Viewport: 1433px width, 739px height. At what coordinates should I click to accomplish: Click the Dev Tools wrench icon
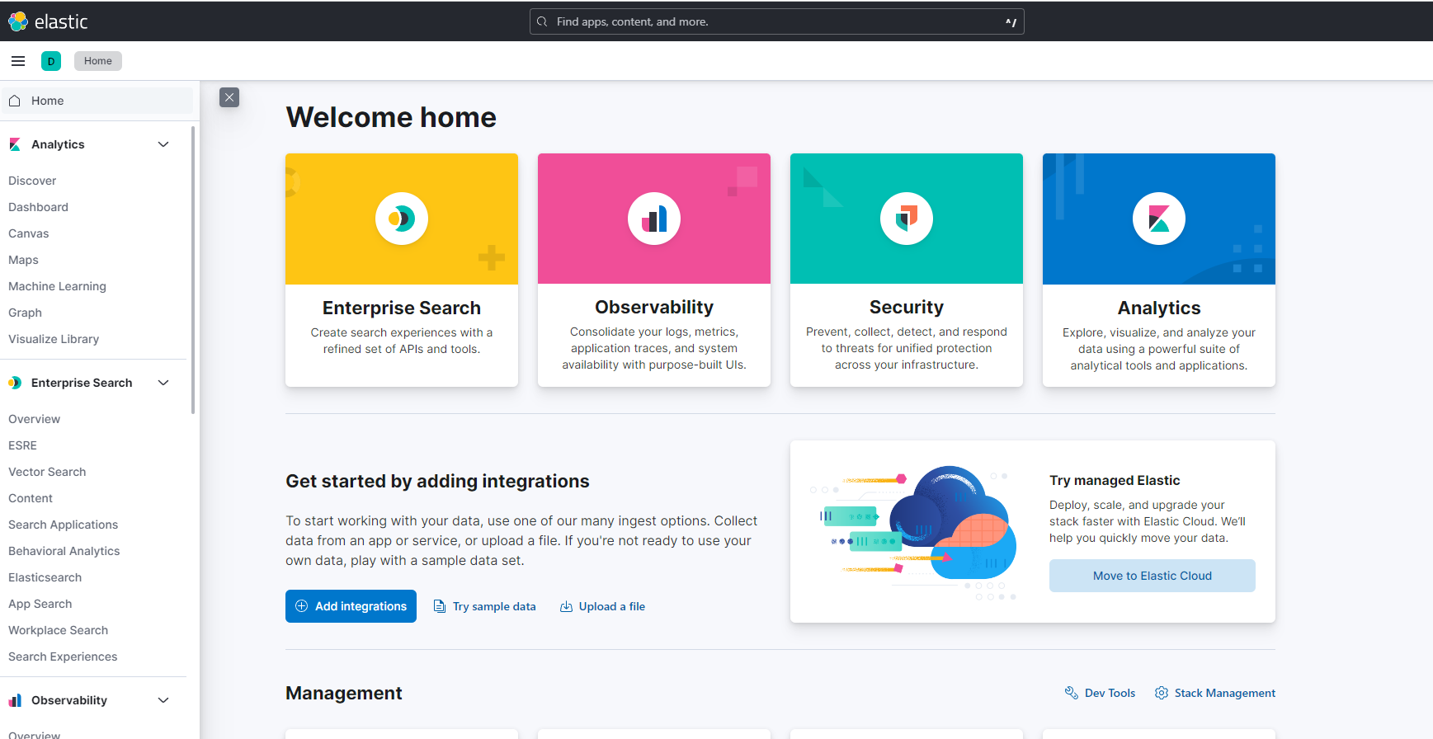pos(1072,693)
